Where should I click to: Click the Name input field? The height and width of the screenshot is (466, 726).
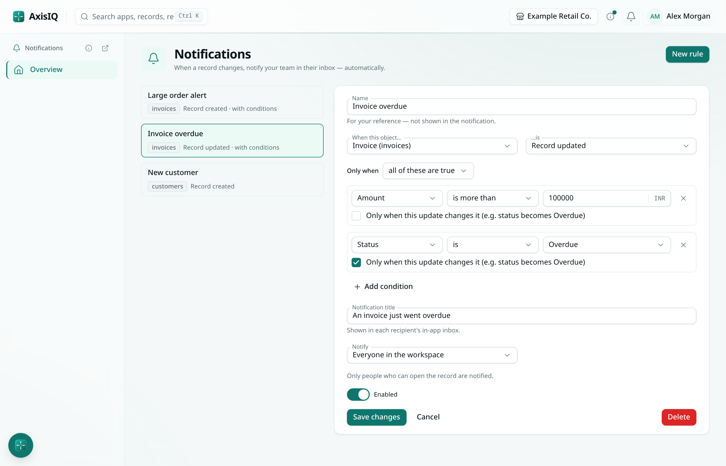(x=521, y=106)
